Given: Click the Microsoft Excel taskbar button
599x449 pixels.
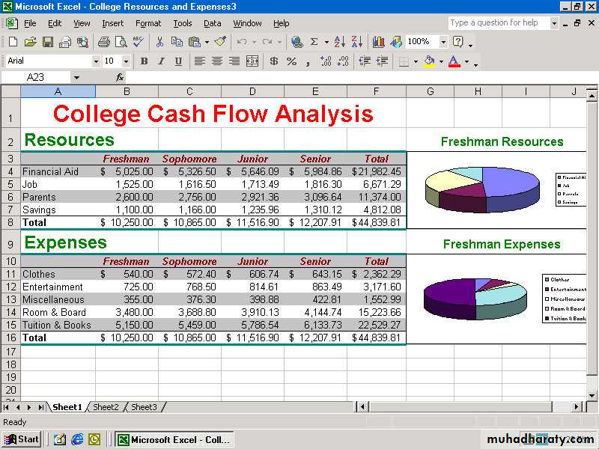Looking at the screenshot, I should tap(175, 439).
